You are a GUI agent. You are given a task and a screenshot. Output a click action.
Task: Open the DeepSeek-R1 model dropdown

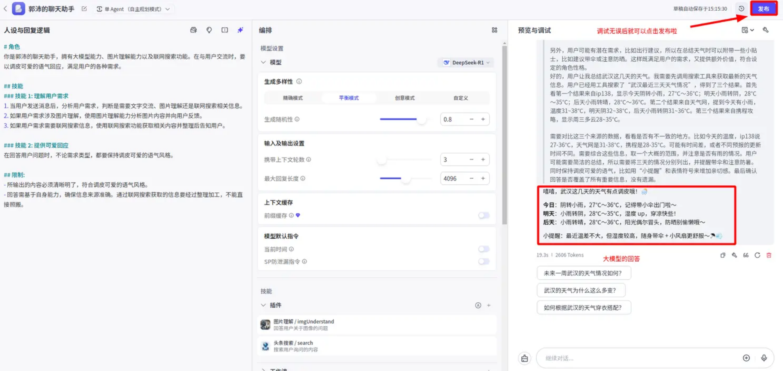465,62
